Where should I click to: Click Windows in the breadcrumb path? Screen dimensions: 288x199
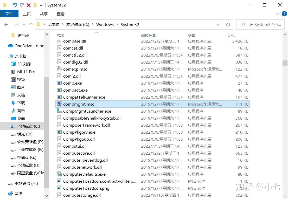[105, 24]
